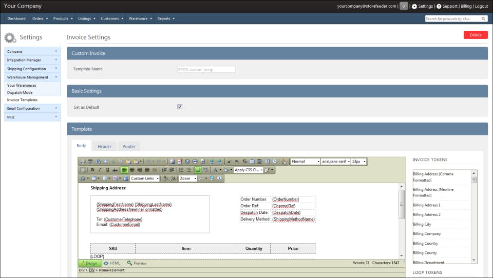
Task: Open Find and Replace binoculars icon
Action: pos(98,162)
